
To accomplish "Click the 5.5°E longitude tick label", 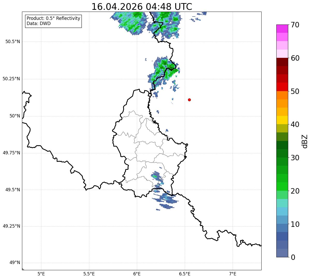I will coord(89,274).
